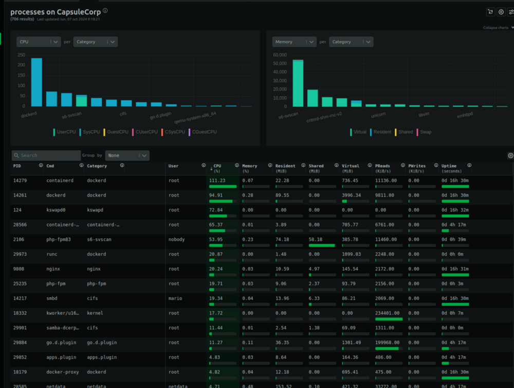
Task: Toggle UserCPU legend series
Action: (64, 132)
